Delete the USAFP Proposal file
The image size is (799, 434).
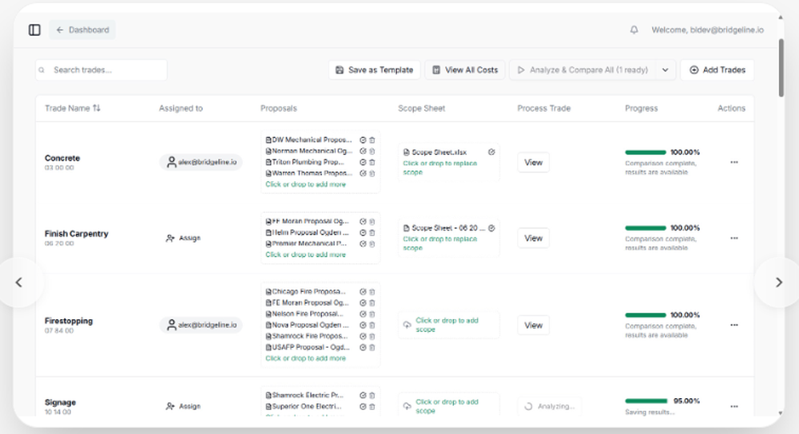[x=372, y=348]
